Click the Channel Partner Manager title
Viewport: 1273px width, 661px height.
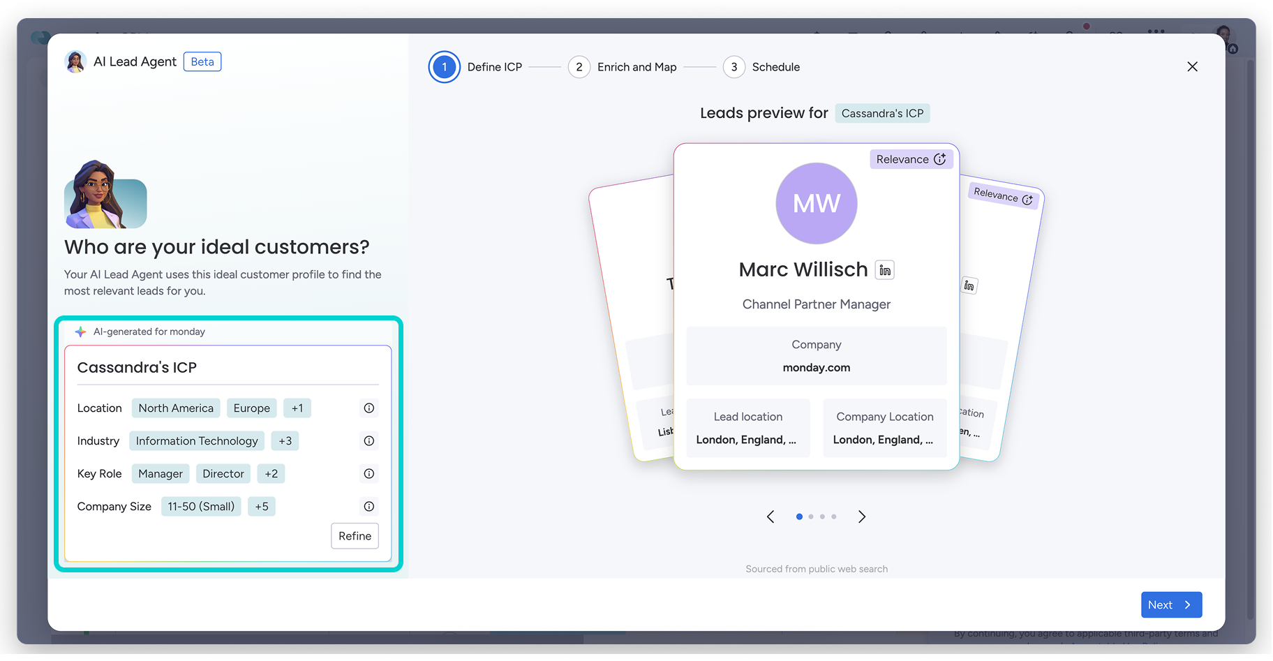(x=817, y=305)
